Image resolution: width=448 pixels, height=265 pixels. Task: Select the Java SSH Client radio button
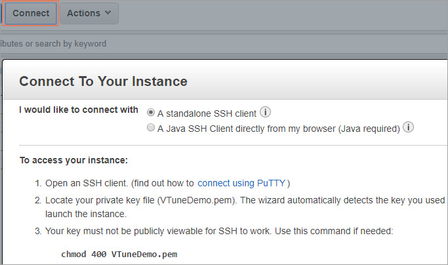click(151, 128)
